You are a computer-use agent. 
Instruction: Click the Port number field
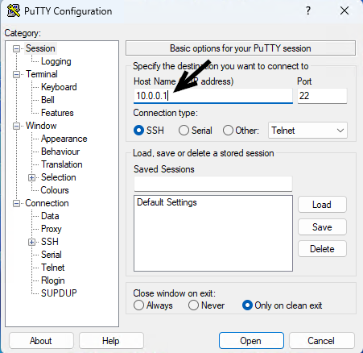pos(322,96)
